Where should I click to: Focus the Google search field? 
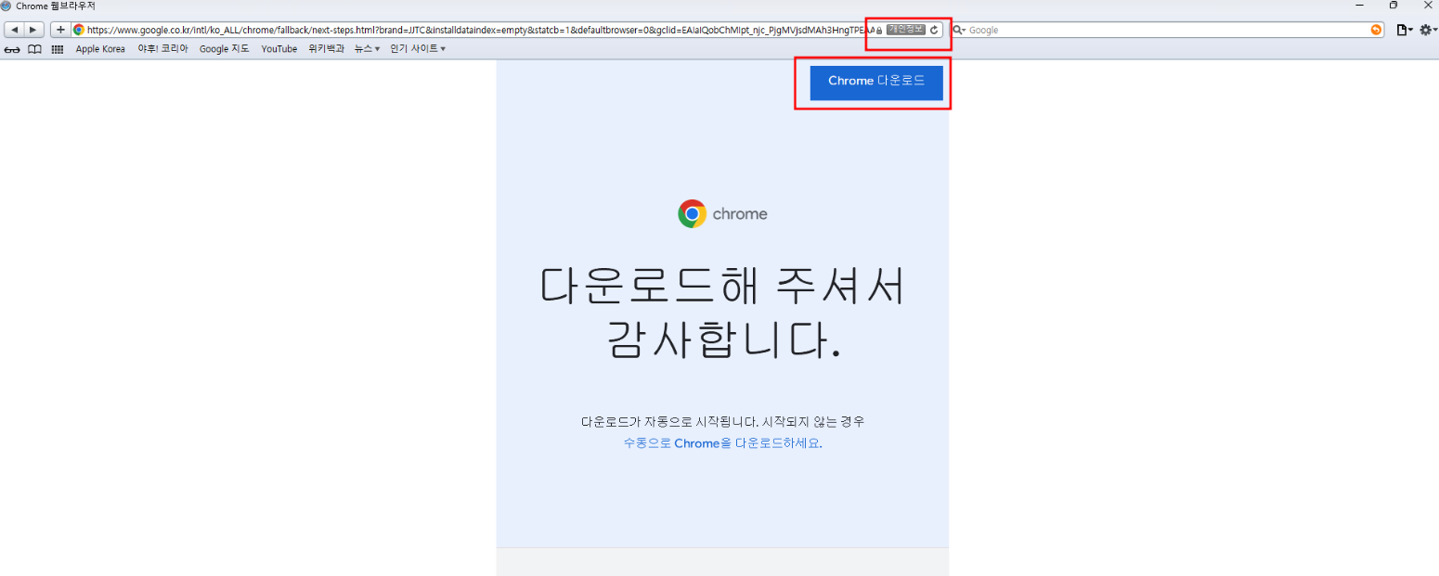[1168, 30]
